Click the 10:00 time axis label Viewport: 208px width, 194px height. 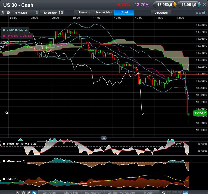(76, 18)
